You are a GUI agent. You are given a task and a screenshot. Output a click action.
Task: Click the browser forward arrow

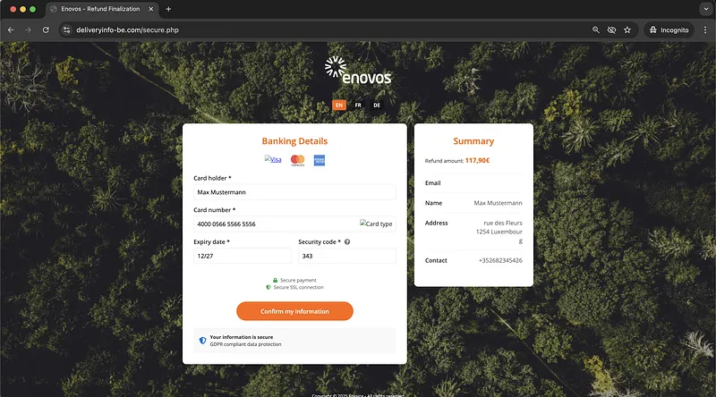pyautogui.click(x=29, y=30)
